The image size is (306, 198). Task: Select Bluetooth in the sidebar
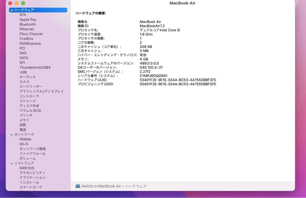[27, 24]
